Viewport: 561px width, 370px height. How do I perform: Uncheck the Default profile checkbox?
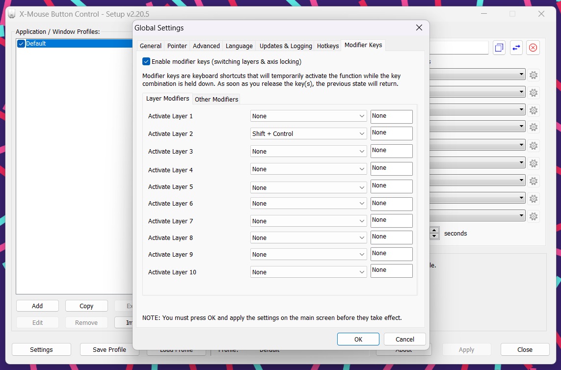tap(21, 44)
